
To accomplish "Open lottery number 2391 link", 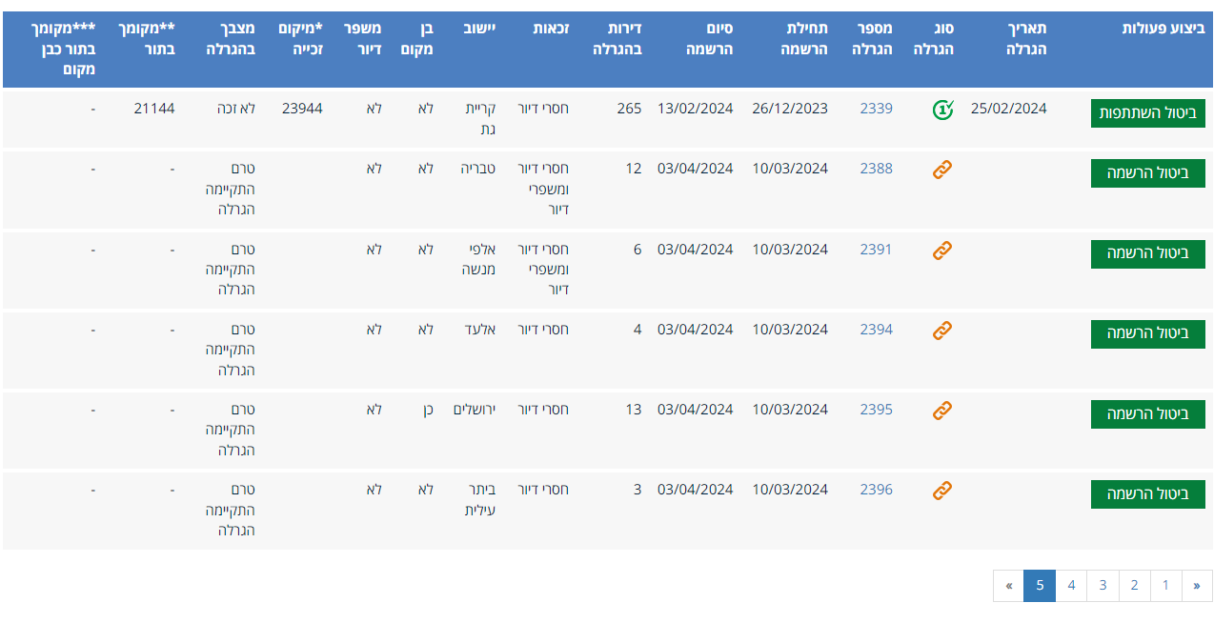I will pyautogui.click(x=876, y=250).
